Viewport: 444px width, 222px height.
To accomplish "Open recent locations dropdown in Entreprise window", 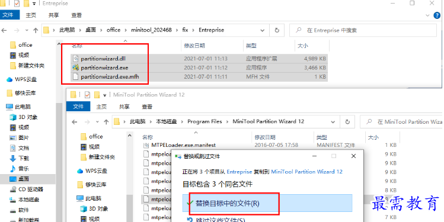I will click(x=27, y=30).
